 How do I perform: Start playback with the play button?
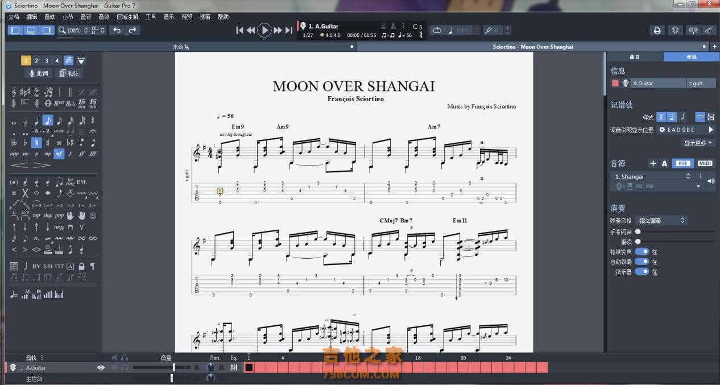tap(264, 30)
